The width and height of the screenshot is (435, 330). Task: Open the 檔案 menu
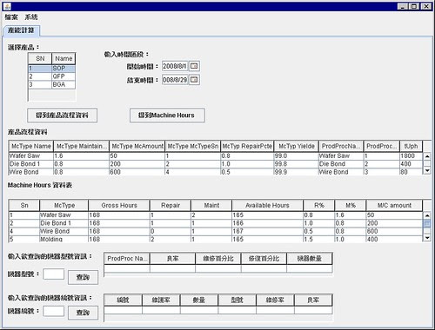coord(11,17)
